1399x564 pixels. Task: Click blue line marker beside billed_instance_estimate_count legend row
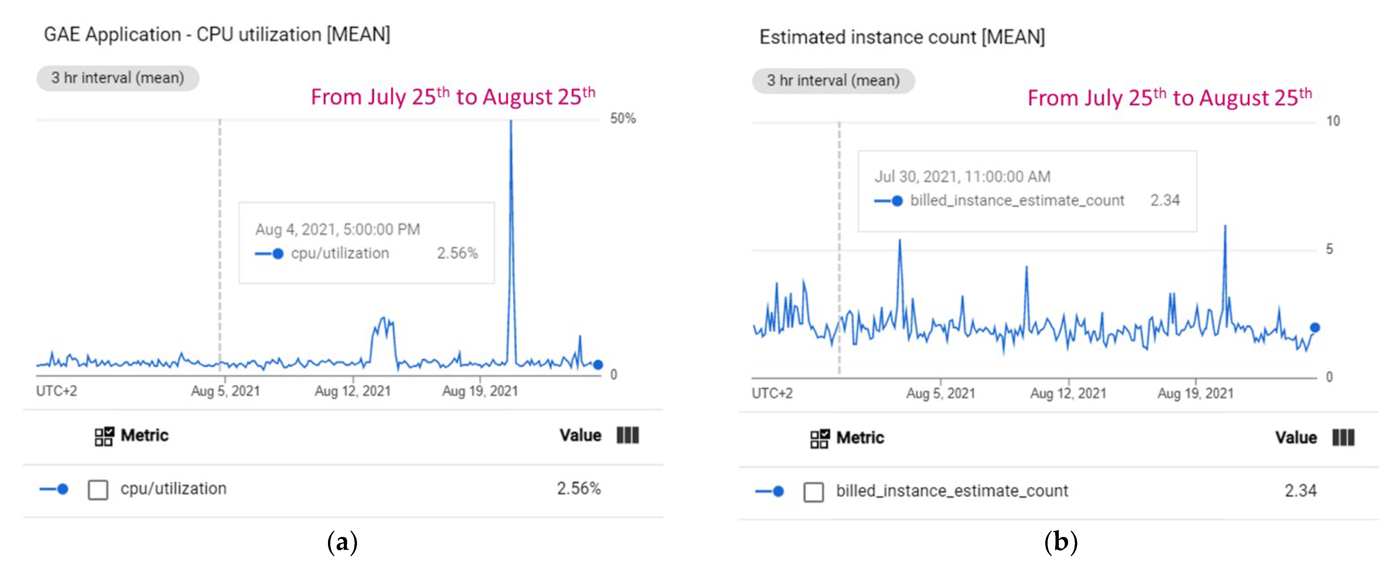(770, 491)
